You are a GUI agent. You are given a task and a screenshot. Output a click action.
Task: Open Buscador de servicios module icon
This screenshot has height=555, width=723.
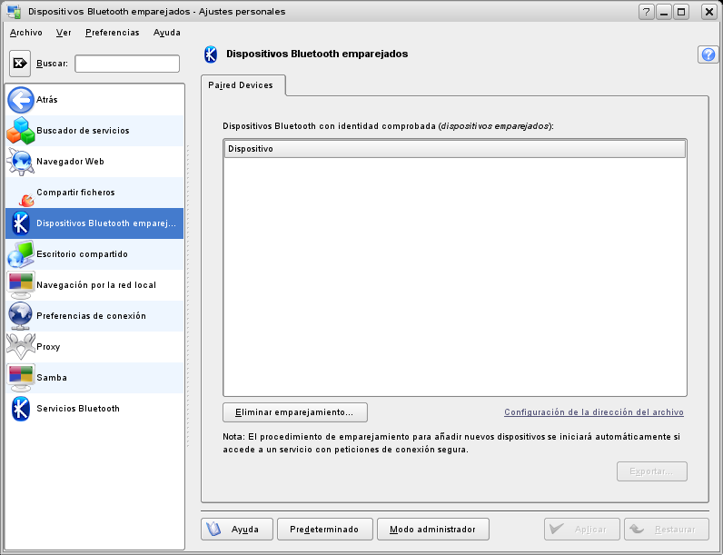tap(21, 131)
